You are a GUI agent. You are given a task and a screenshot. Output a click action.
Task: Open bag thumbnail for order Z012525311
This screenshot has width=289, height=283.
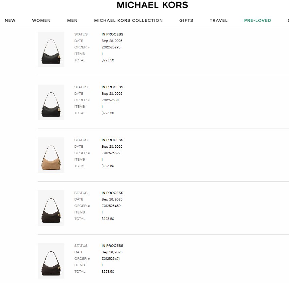click(x=51, y=102)
